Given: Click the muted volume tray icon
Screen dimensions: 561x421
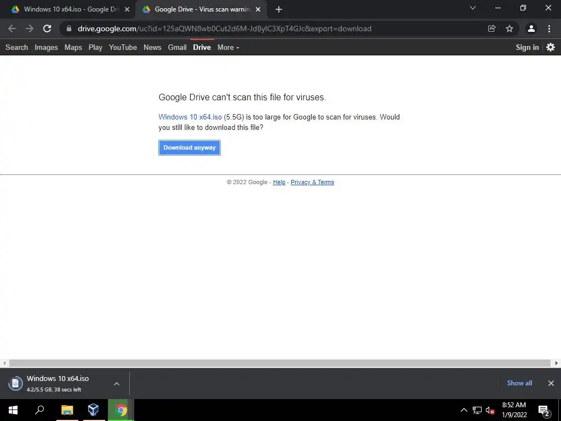Looking at the screenshot, I should pyautogui.click(x=490, y=410).
